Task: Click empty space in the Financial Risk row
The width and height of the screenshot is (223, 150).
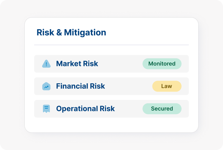Action: 128,86
